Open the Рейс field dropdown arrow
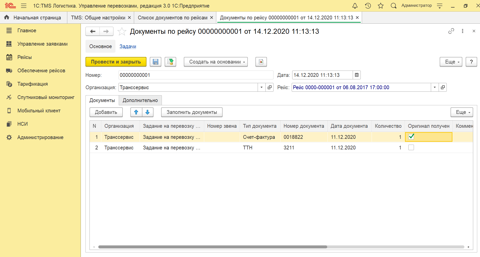Viewport: 480px width, 257px height. coord(435,87)
